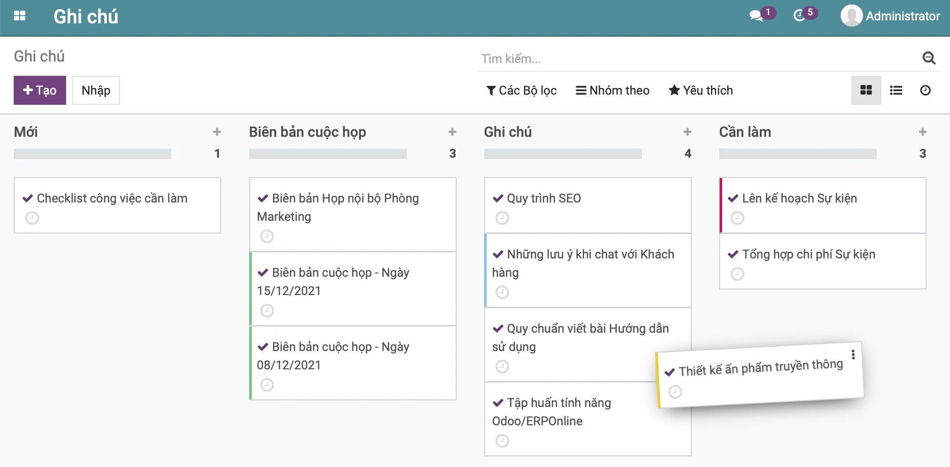This screenshot has width=950, height=467.
Task: Click the Ghi chú breadcrumb
Action: pyautogui.click(x=39, y=56)
